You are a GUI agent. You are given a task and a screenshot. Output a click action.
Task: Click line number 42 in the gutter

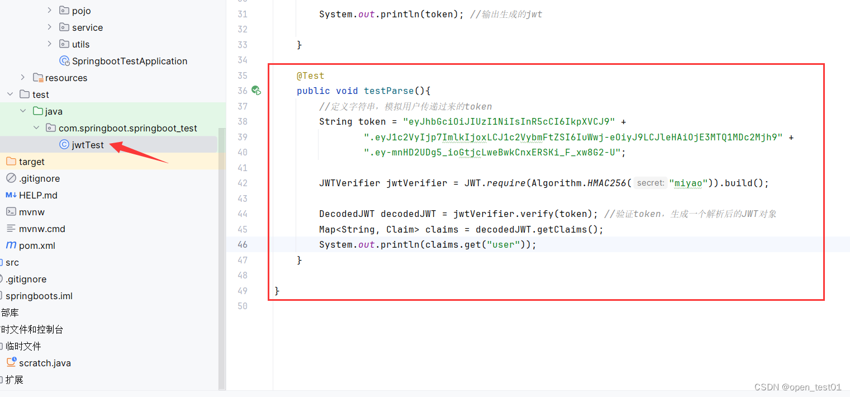(x=242, y=183)
